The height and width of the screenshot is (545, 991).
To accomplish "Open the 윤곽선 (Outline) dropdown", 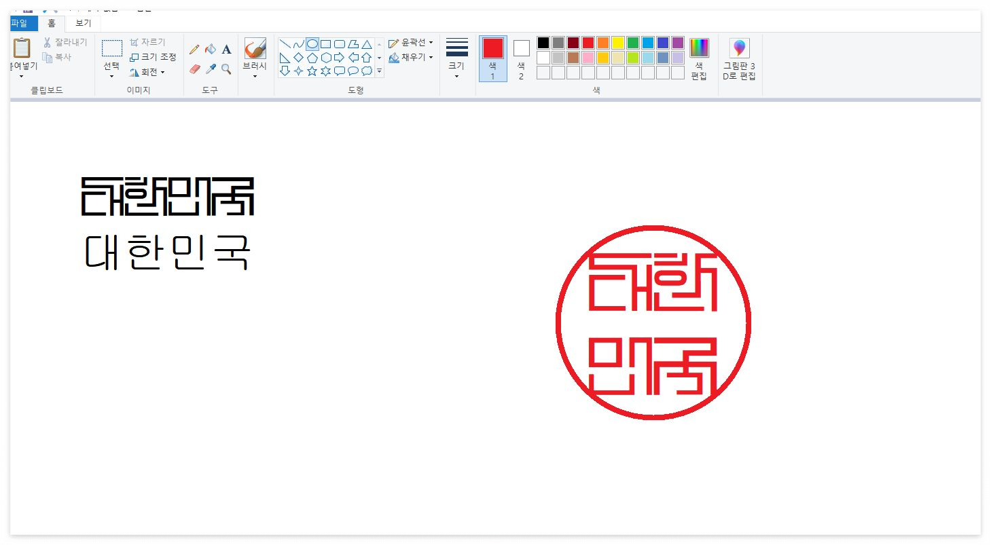I will pyautogui.click(x=412, y=43).
